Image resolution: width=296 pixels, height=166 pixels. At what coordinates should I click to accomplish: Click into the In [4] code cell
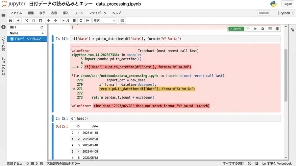175,39
